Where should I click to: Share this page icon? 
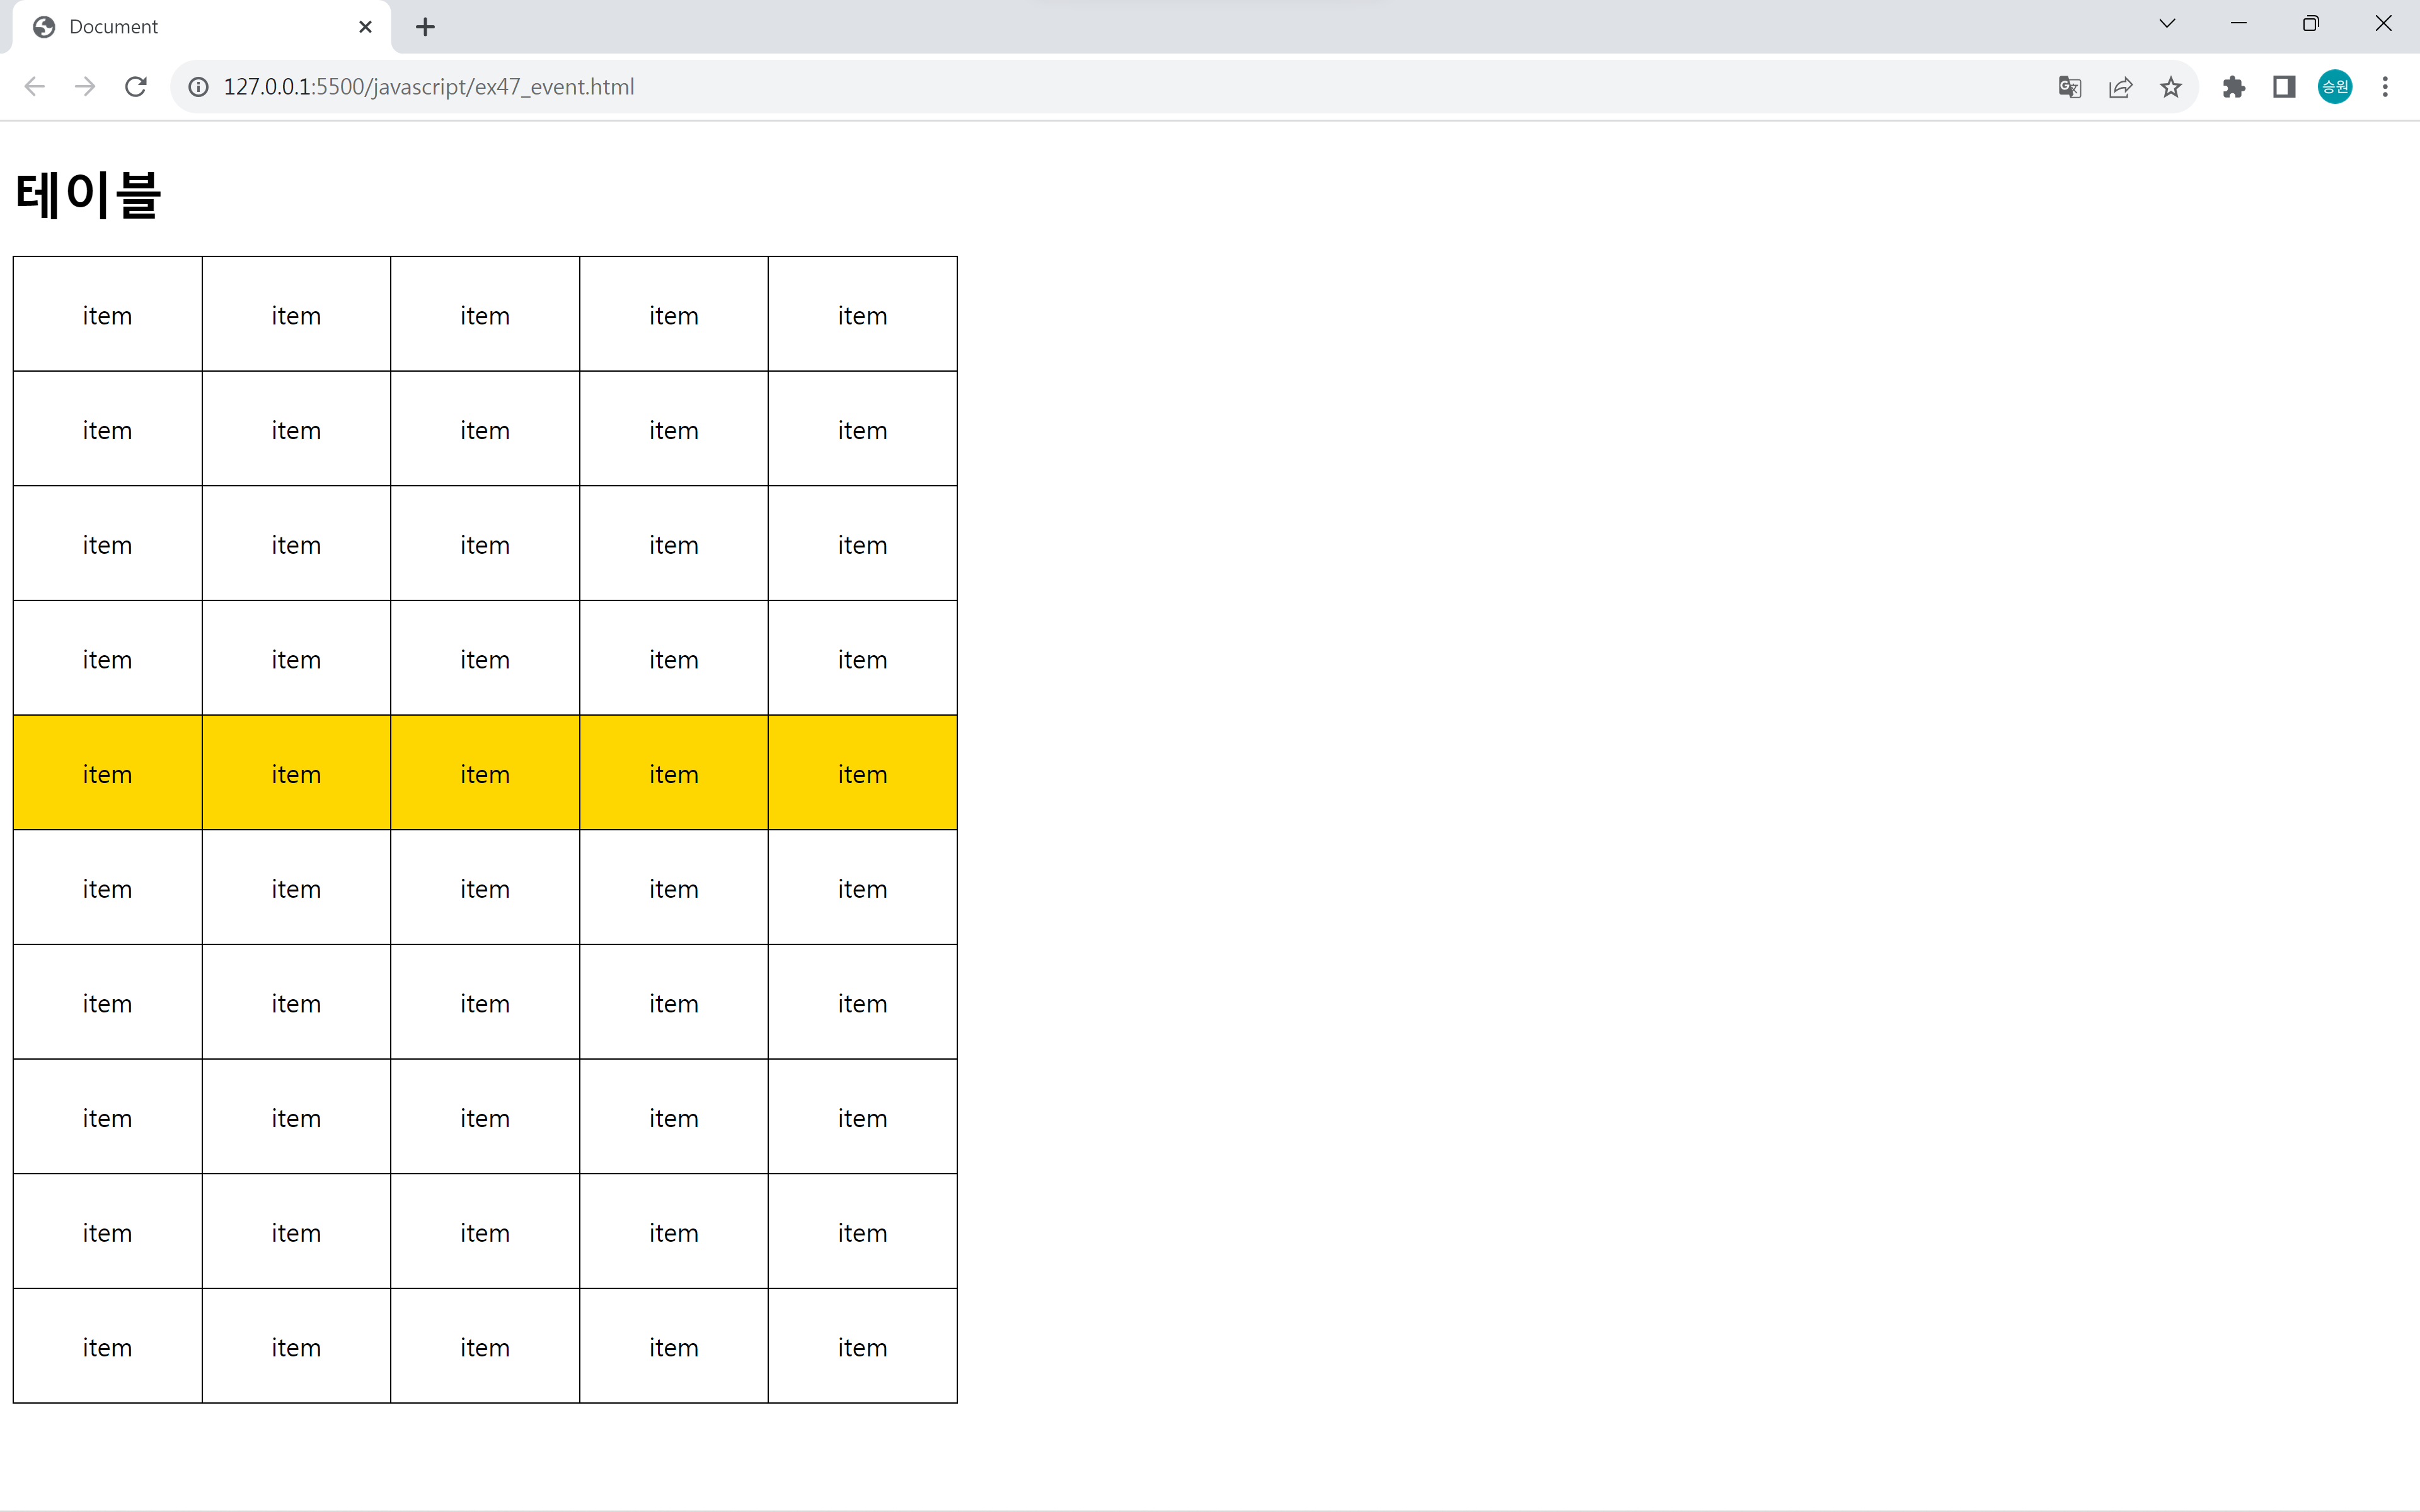2120,87
